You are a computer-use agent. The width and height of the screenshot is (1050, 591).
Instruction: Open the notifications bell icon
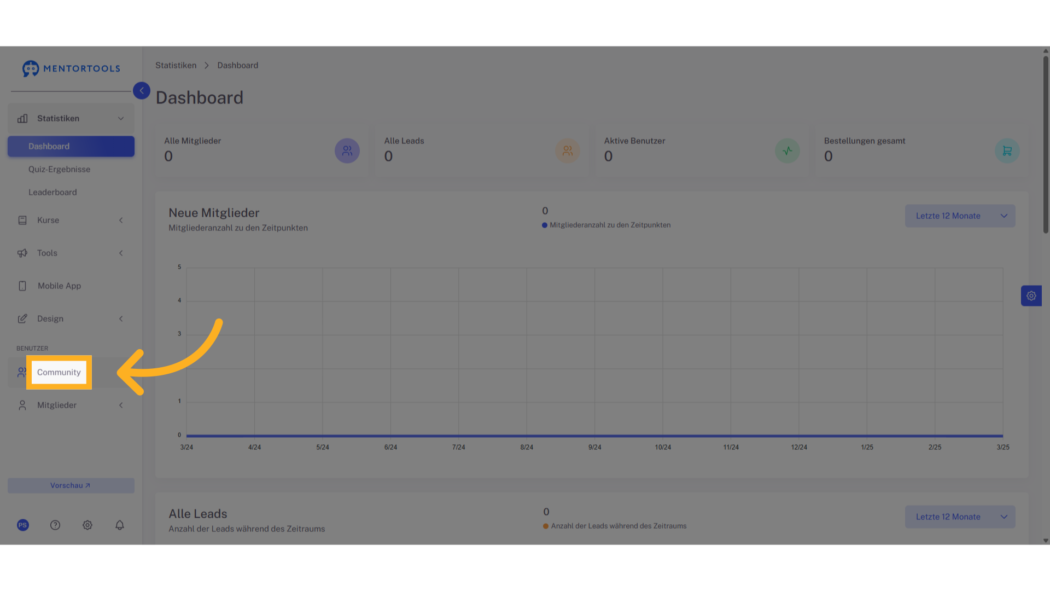[x=120, y=525]
